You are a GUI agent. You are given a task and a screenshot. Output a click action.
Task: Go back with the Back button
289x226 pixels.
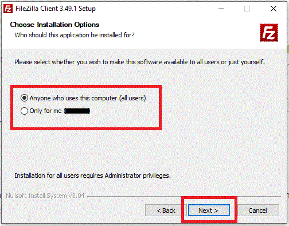[166, 211]
